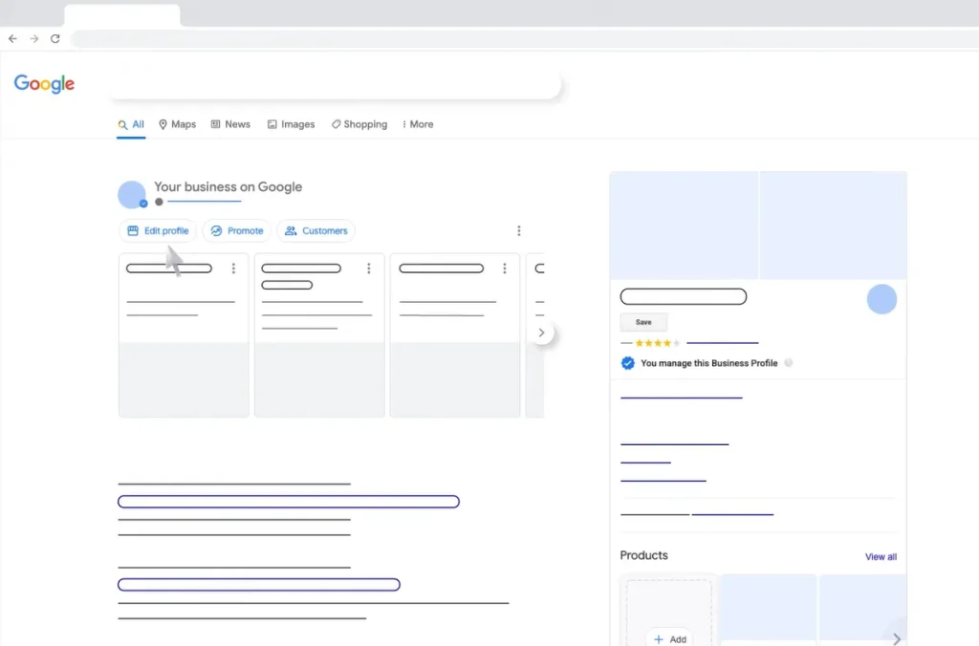This screenshot has height=646, width=979.
Task: Click the business name link under heading
Action: pos(205,201)
